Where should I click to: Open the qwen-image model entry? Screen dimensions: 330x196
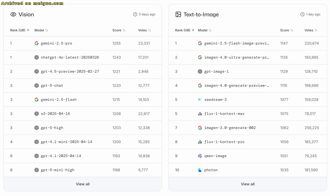(216, 156)
